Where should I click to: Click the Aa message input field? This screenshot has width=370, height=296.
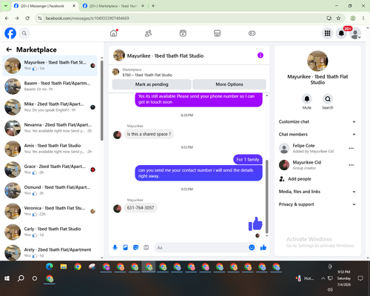[201, 247]
